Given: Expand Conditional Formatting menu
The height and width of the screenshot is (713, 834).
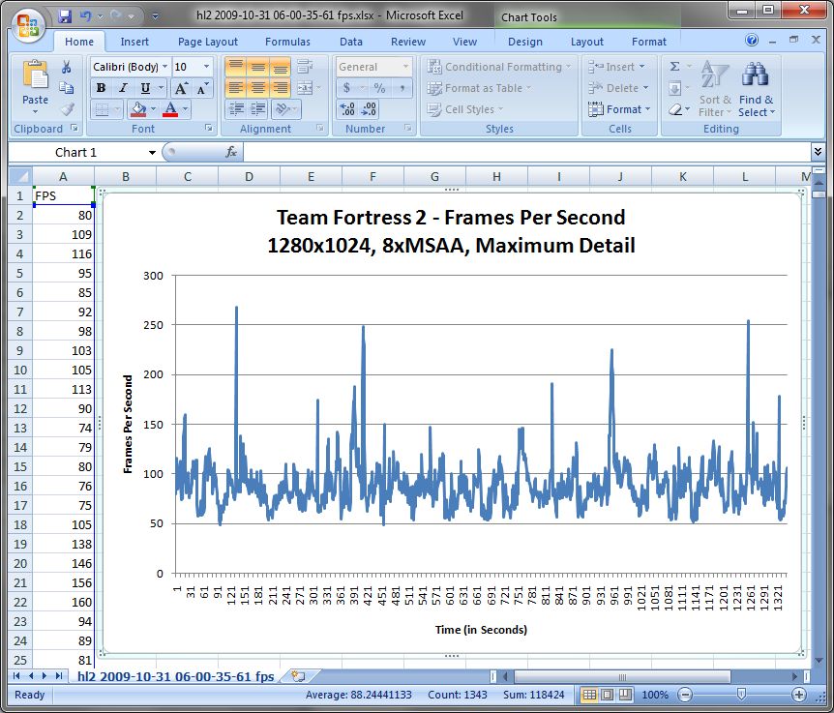Looking at the screenshot, I should (x=499, y=67).
